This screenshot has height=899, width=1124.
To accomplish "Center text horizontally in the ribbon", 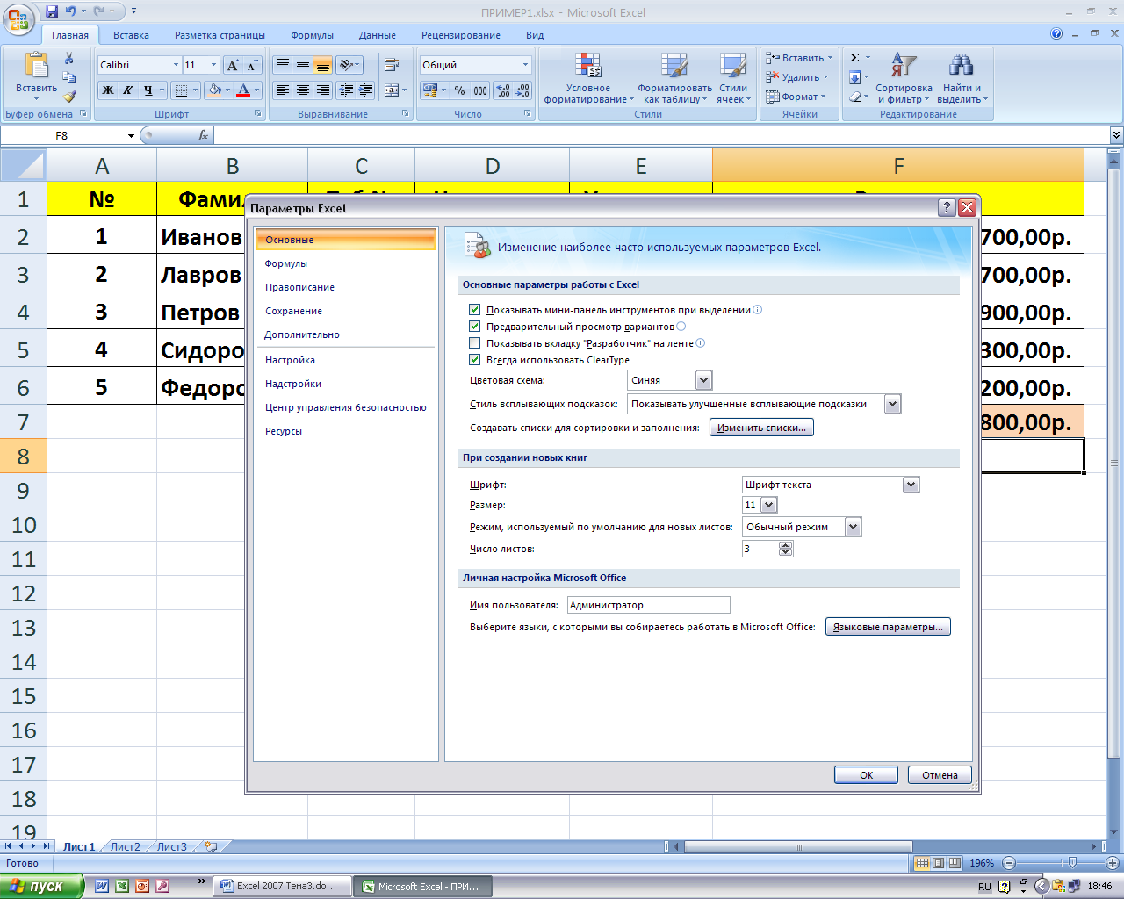I will [x=303, y=90].
